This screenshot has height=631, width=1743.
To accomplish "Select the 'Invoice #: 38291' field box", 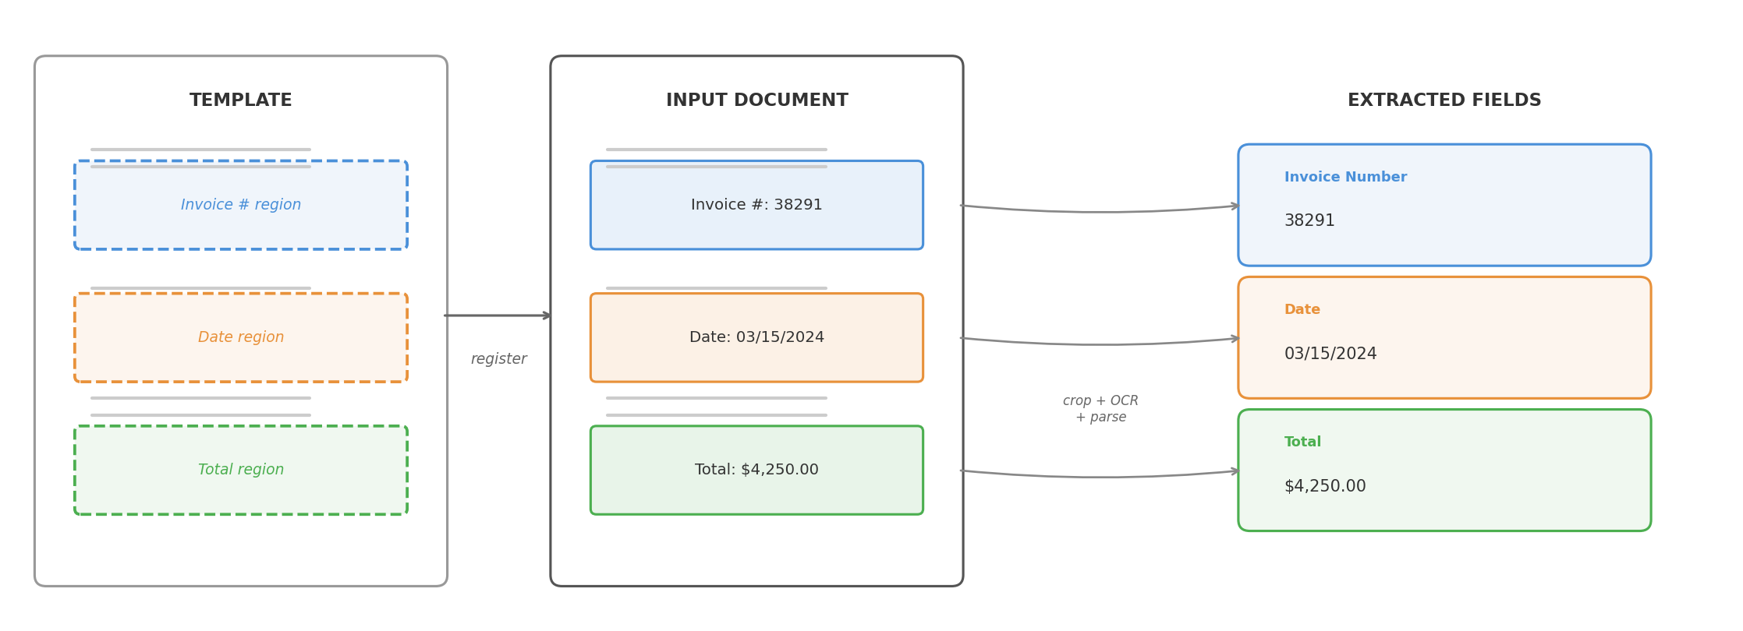I will (x=756, y=205).
